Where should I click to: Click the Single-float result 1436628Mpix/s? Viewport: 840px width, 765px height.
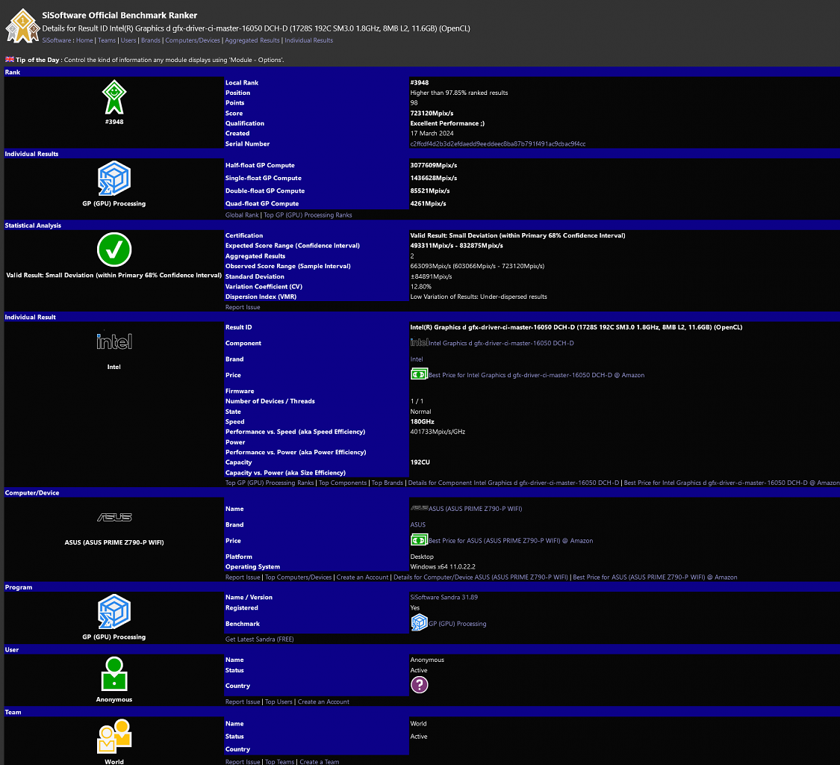tap(433, 178)
